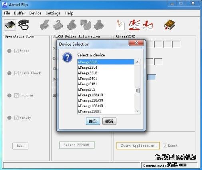Open the Settings menu
Image resolution: width=202 pixels, height=170 pixels.
[53, 13]
